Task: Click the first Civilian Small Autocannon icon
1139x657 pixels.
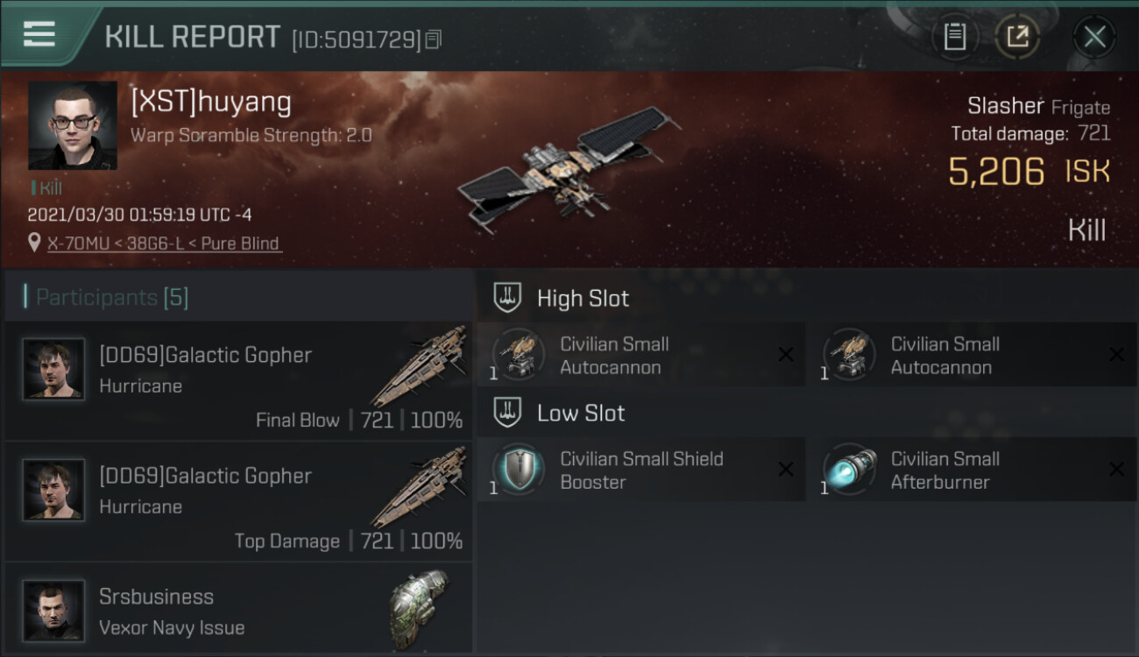Action: 519,355
